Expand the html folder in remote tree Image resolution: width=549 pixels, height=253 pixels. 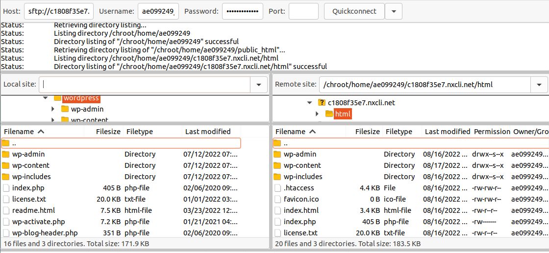pos(317,114)
